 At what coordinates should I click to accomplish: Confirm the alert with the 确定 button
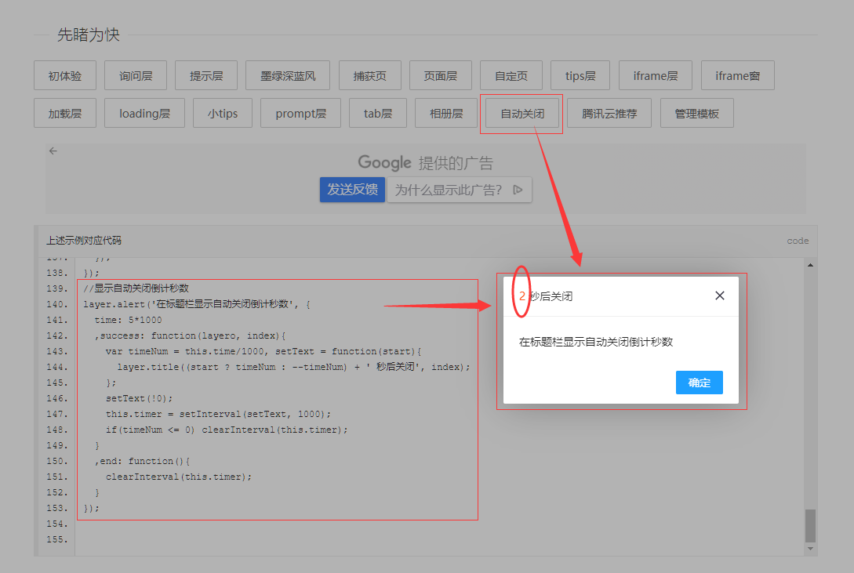pos(699,383)
